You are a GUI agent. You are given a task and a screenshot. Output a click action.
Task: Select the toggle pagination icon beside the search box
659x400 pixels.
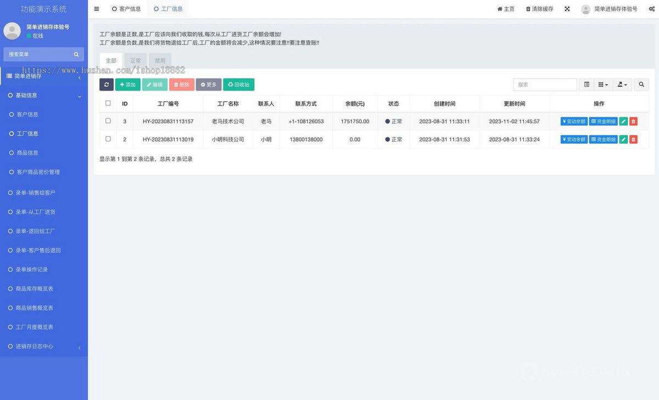coord(586,84)
